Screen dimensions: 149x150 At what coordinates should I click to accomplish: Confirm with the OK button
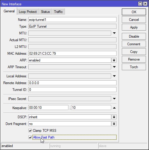point(134,12)
